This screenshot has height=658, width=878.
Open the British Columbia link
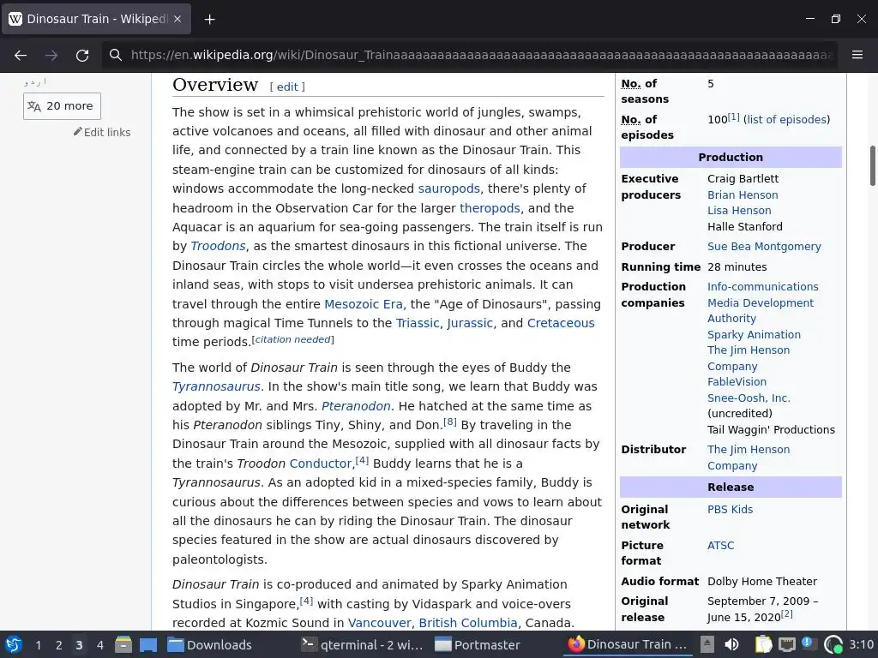(x=467, y=623)
